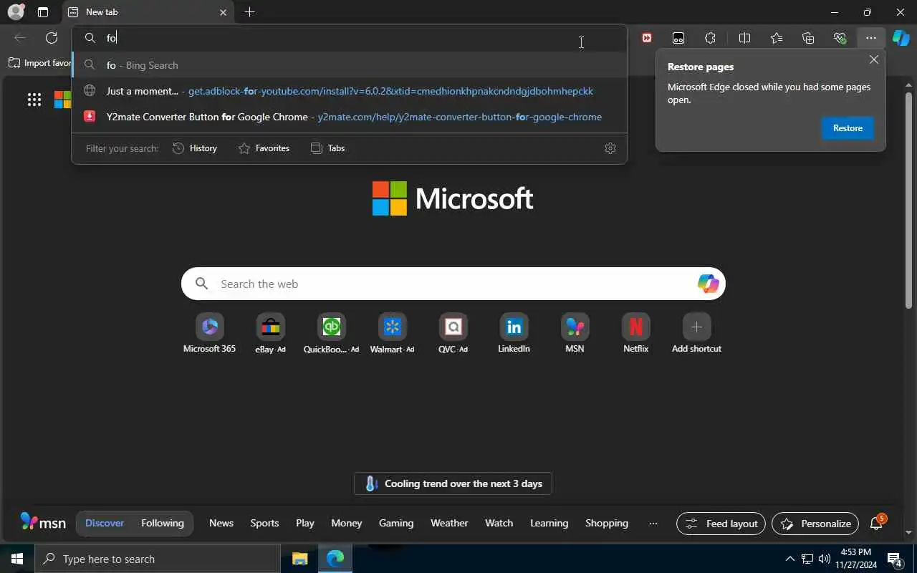Select the New tab tab
917x573 pixels.
click(148, 12)
